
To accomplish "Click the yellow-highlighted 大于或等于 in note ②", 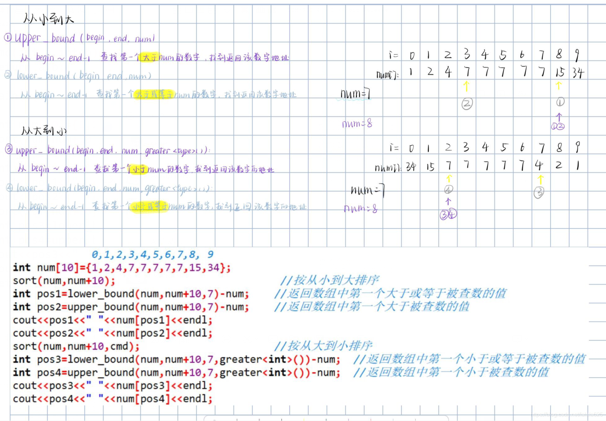I will click(x=154, y=94).
